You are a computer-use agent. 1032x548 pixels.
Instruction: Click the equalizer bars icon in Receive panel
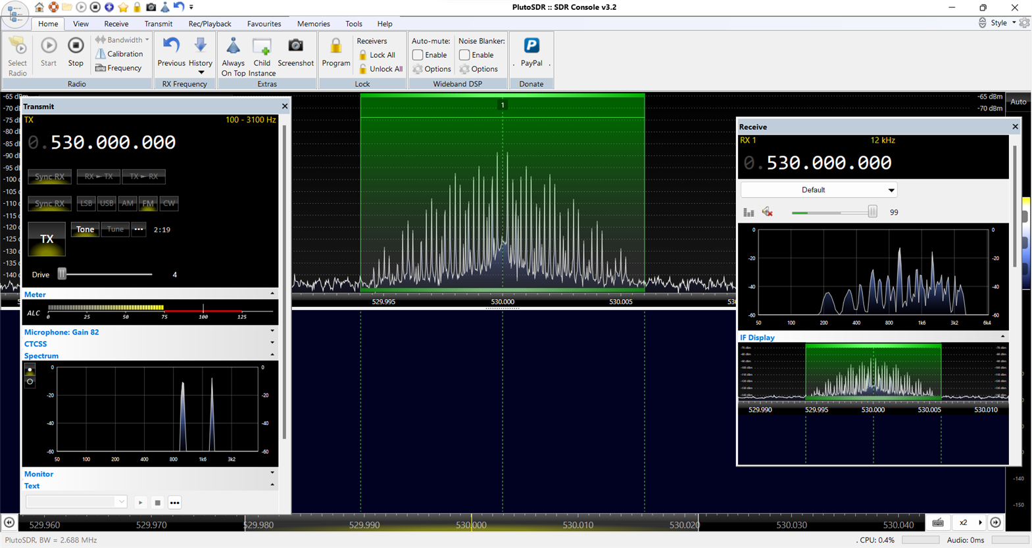pyautogui.click(x=749, y=212)
